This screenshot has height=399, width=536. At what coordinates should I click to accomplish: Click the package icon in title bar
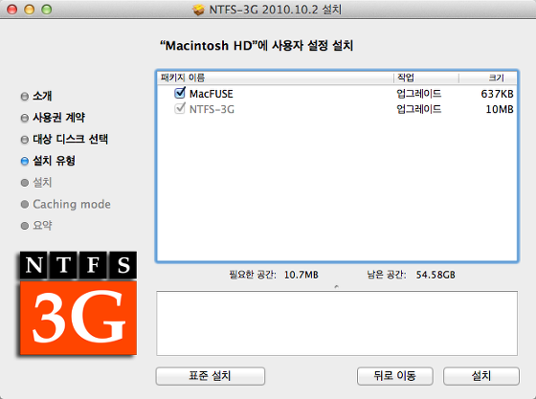(x=198, y=10)
